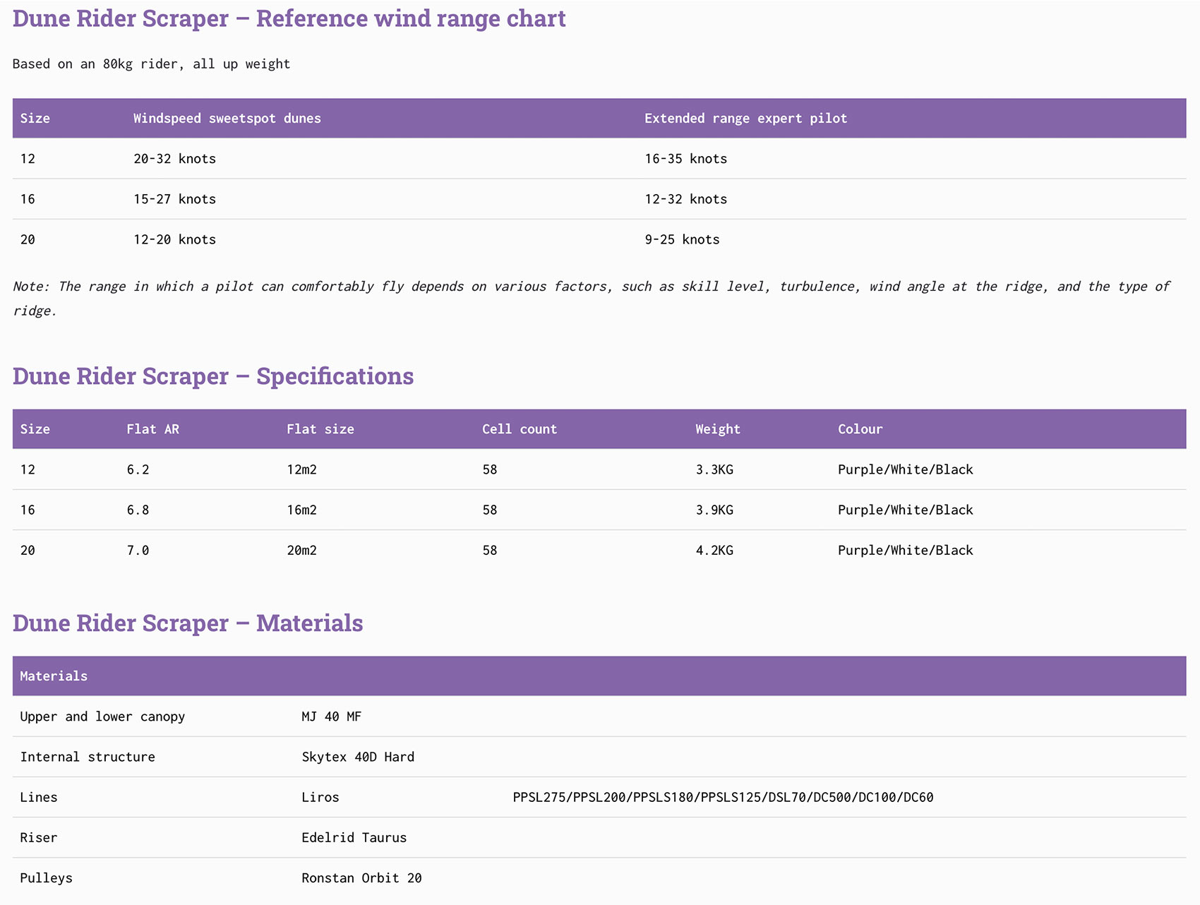
Task: Select the '9-25 knots' extended range cell
Action: (x=681, y=240)
